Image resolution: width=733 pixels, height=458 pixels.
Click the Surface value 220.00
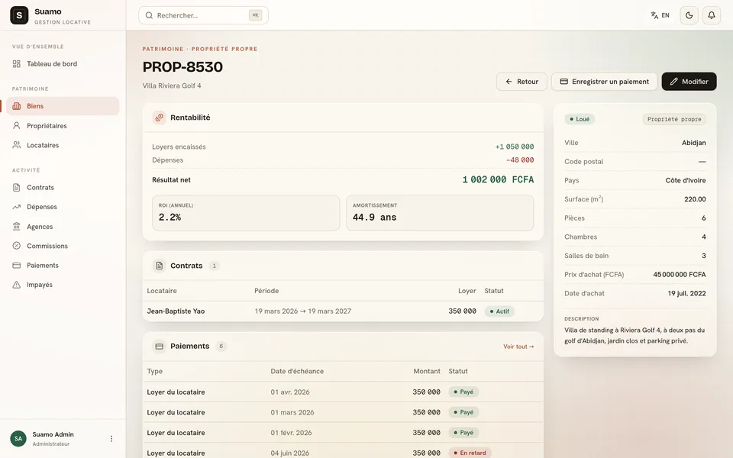[x=695, y=199]
